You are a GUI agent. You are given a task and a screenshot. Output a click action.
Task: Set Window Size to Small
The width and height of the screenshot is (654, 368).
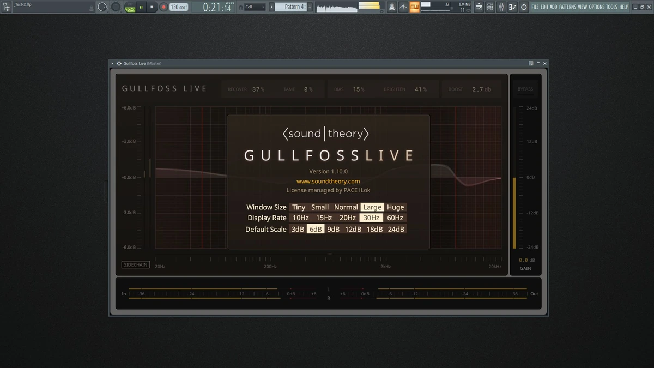(320, 207)
